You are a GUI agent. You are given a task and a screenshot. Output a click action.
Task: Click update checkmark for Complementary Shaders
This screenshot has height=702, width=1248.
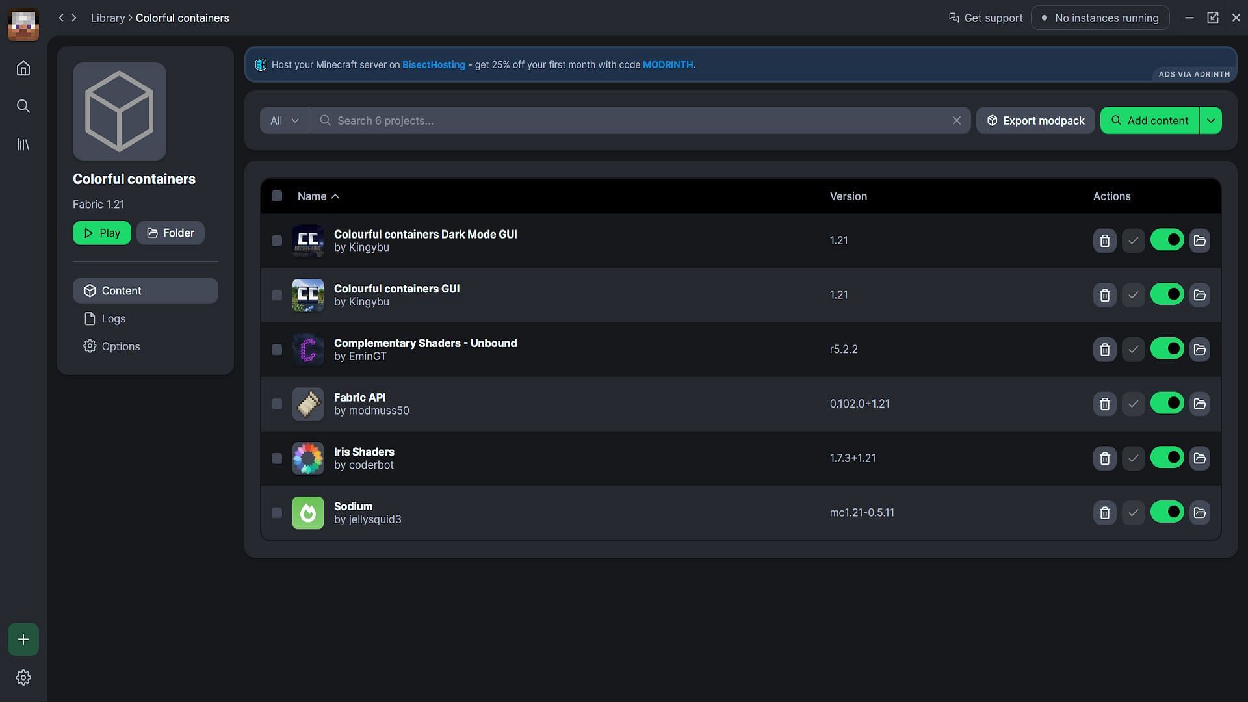pyautogui.click(x=1133, y=350)
